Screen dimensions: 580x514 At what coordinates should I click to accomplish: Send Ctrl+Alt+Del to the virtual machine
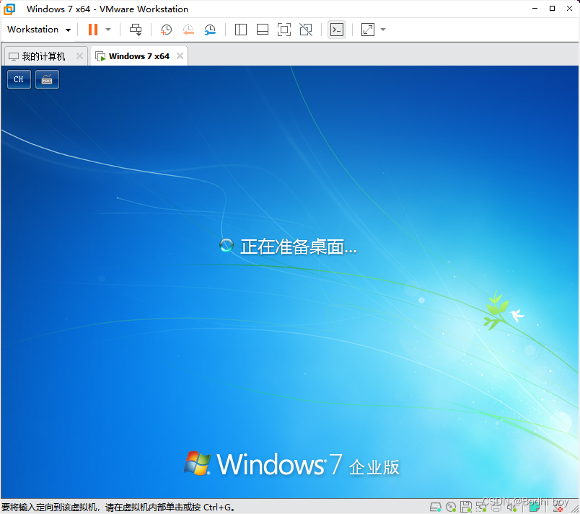[136, 30]
